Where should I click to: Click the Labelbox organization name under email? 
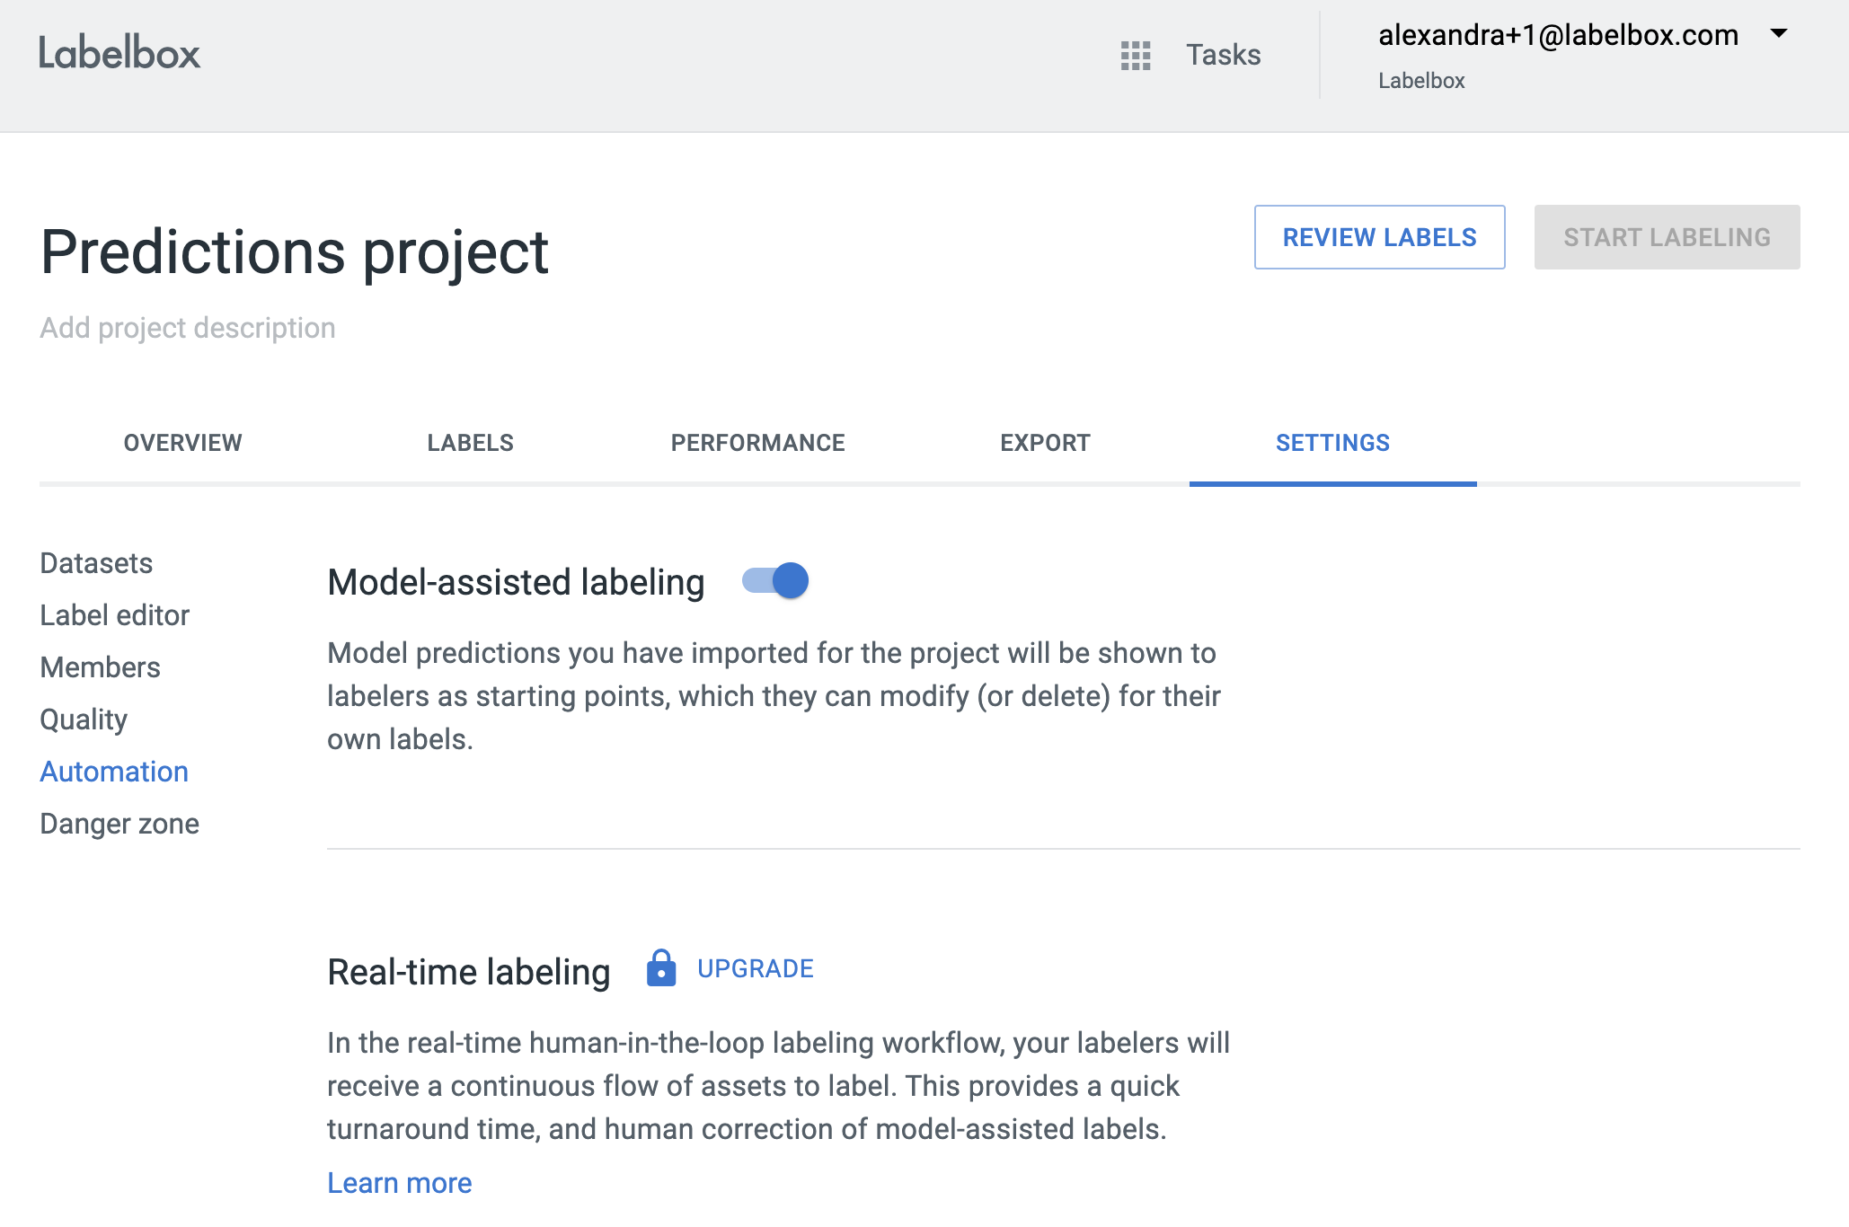(x=1421, y=81)
